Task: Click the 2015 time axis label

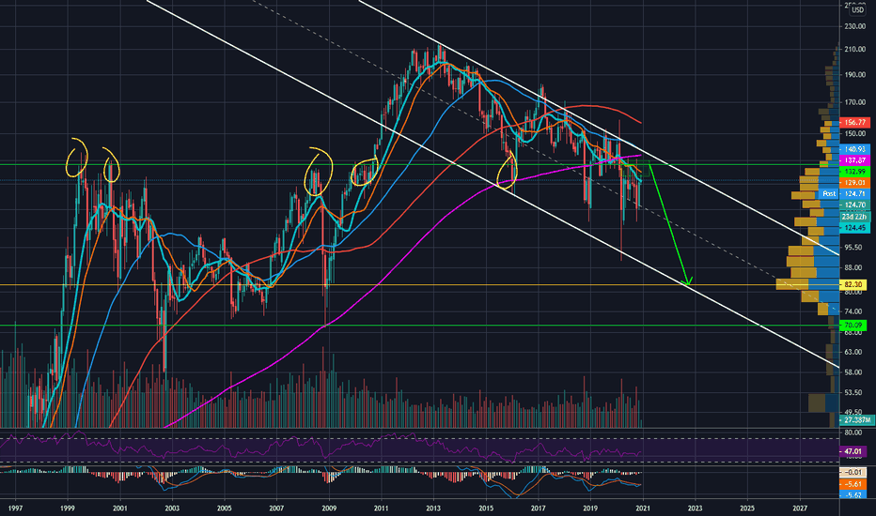Action: (486, 508)
